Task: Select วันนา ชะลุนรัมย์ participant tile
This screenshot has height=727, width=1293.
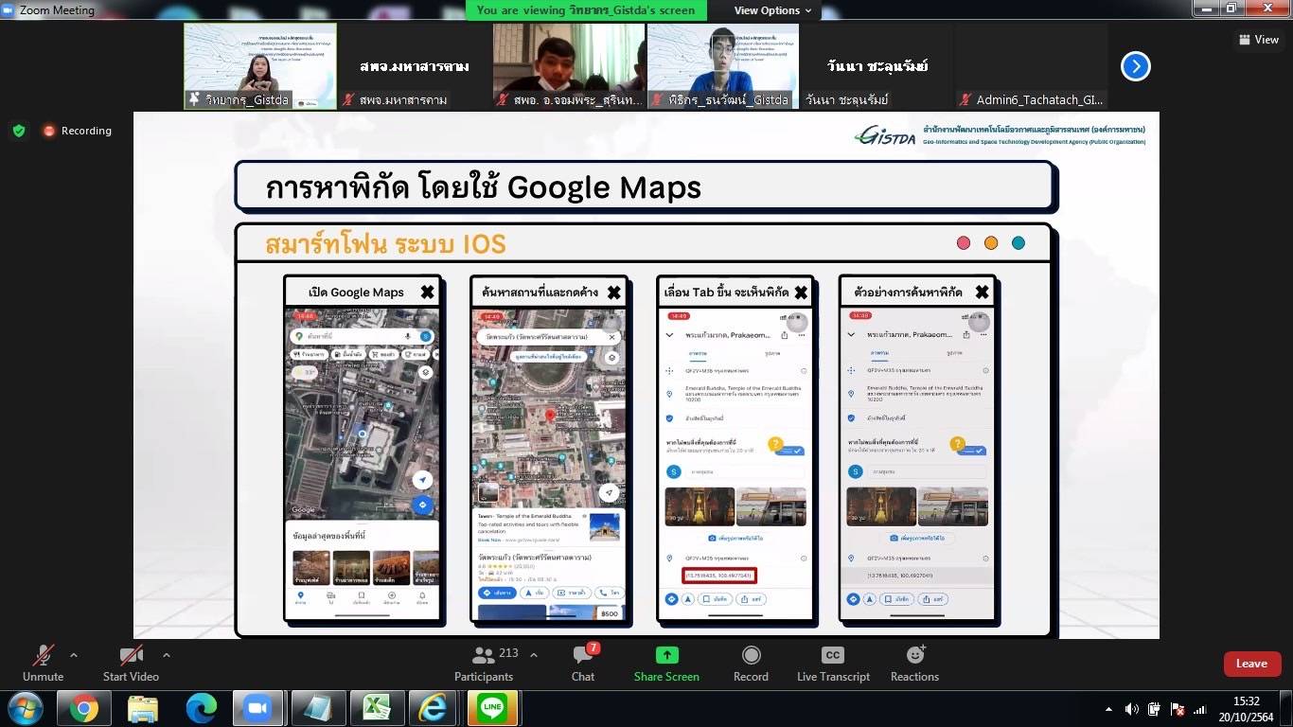Action: click(x=877, y=66)
